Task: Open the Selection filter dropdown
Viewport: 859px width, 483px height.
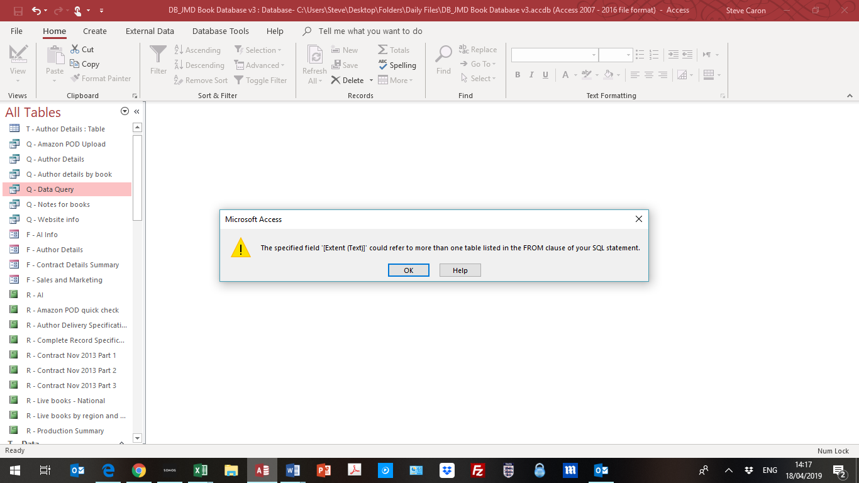Action: click(x=258, y=50)
